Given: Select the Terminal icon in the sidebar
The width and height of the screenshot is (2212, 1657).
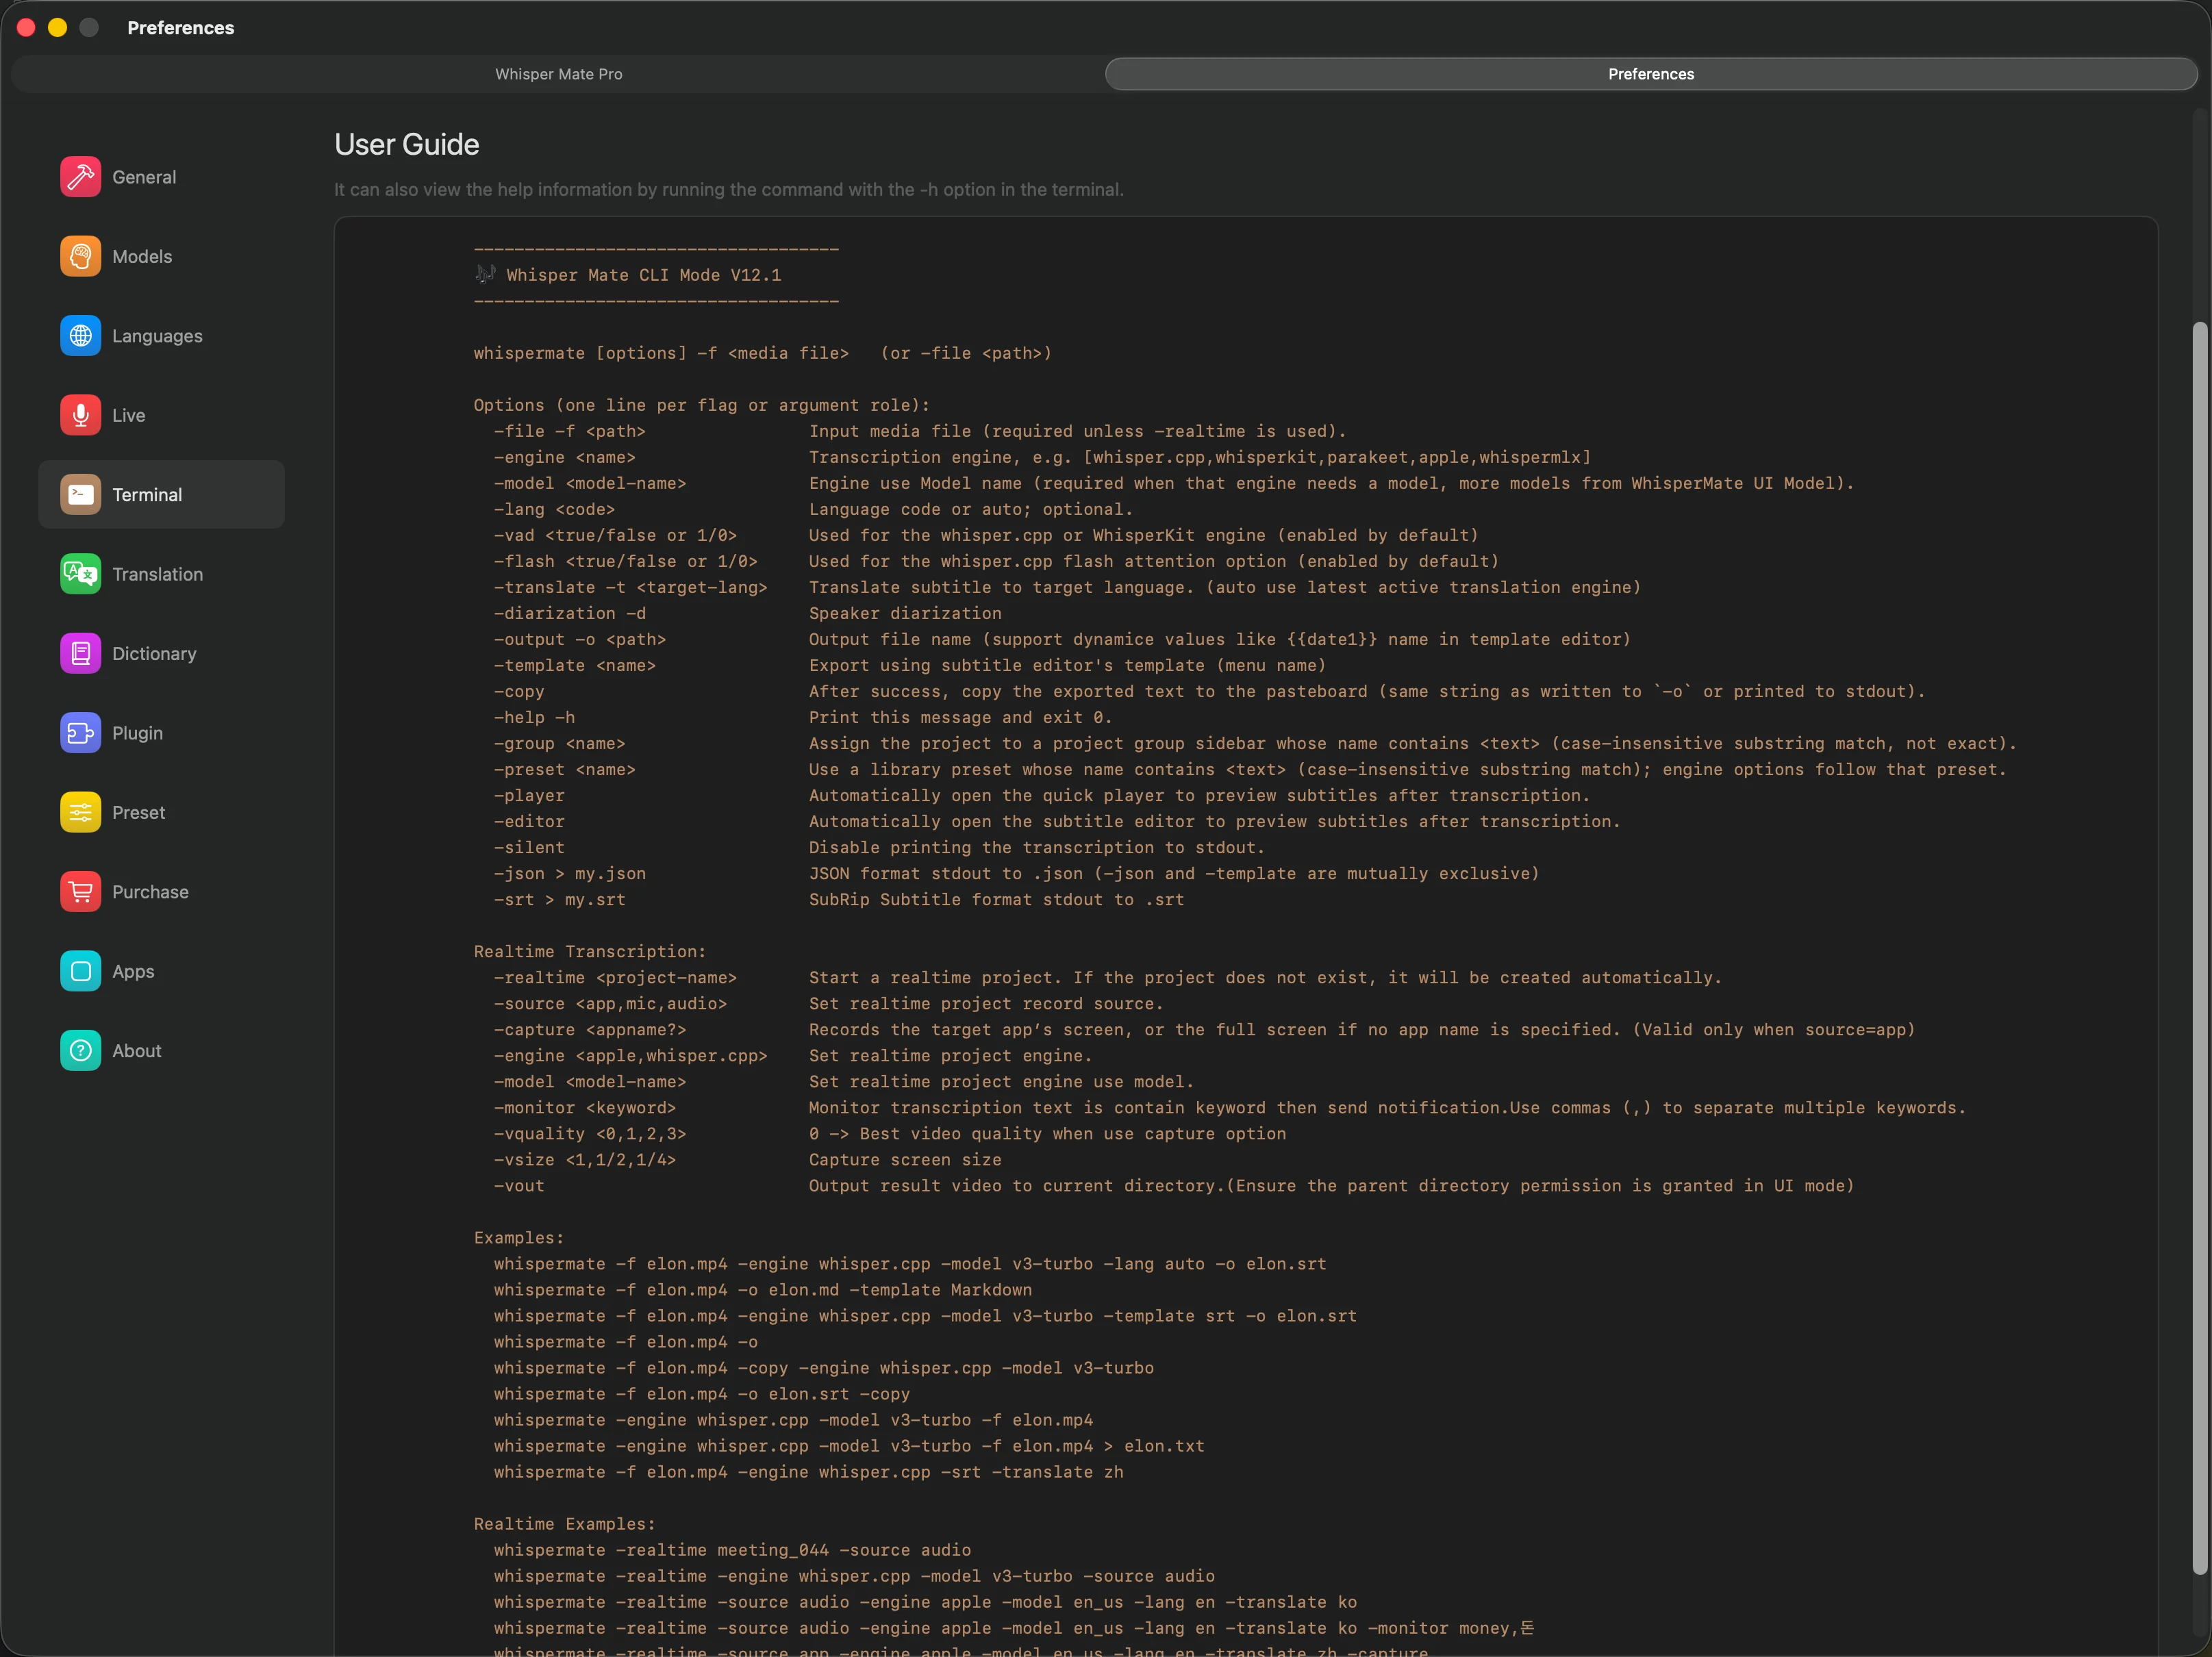Looking at the screenshot, I should pos(80,495).
